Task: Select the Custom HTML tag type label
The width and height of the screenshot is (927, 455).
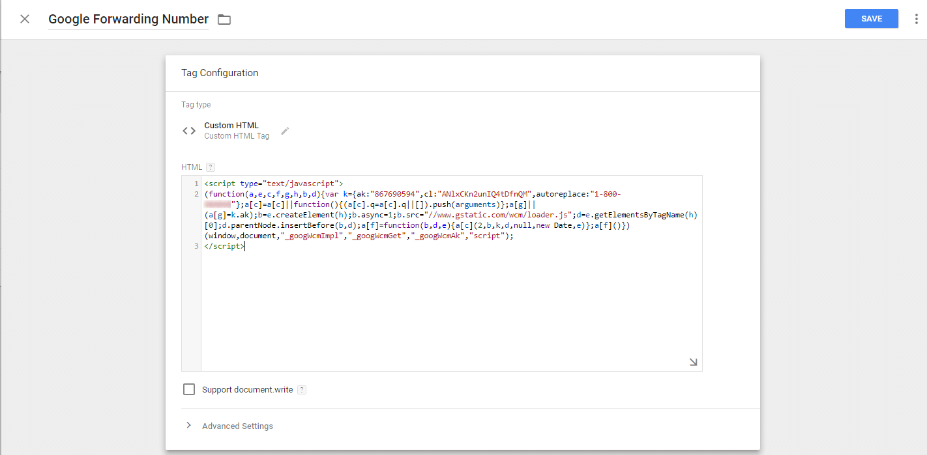Action: click(231, 125)
